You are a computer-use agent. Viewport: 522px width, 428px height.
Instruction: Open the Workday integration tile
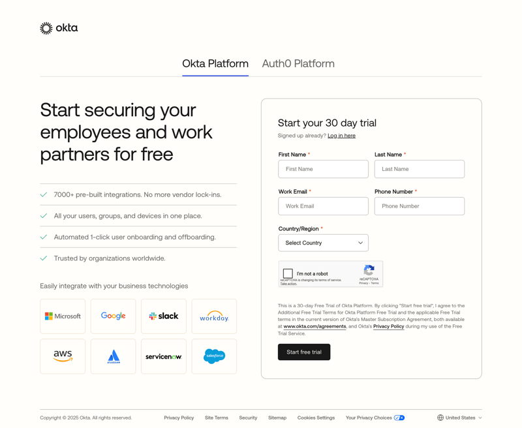pos(214,316)
